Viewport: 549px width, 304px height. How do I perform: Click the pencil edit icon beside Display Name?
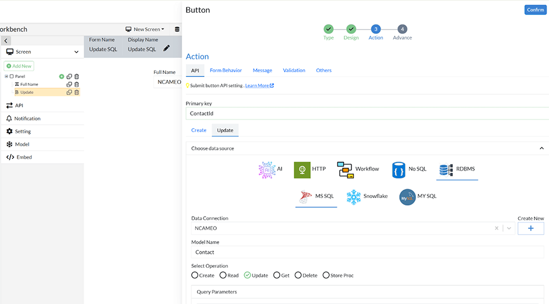click(167, 48)
